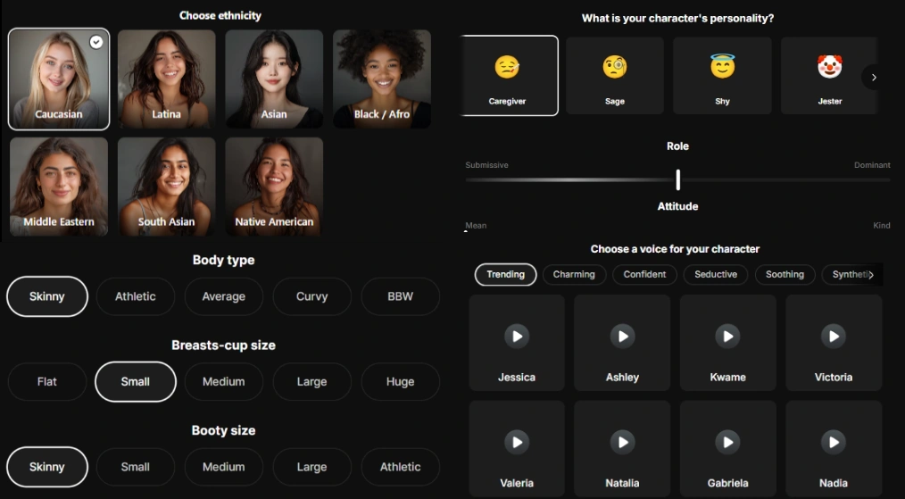The height and width of the screenshot is (499, 905).
Task: Pick the Middle Eastern ethnicity portrait
Action: (59, 187)
